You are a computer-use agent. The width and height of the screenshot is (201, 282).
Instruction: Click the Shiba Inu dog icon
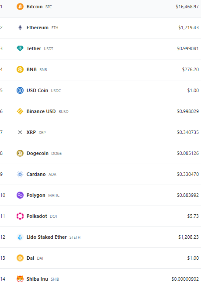pyautogui.click(x=20, y=279)
